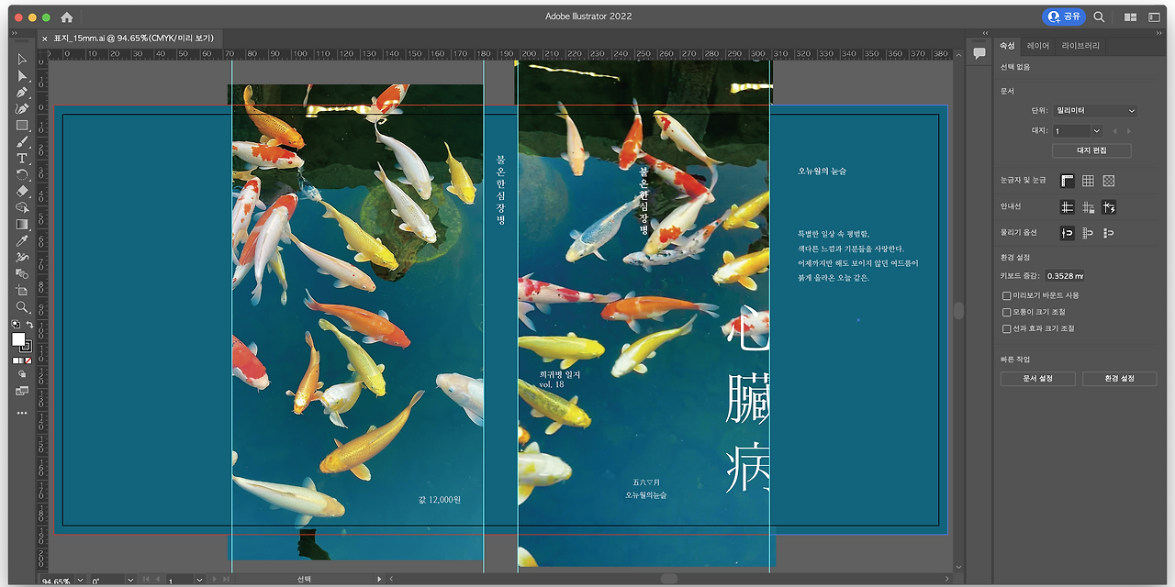Toggle the Show Grid button

click(x=1088, y=181)
